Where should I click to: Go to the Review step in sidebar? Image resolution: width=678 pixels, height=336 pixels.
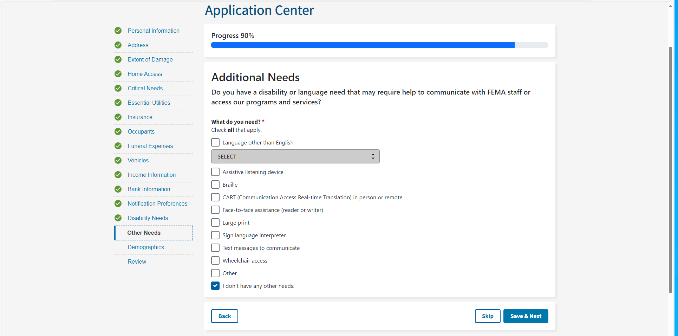point(137,261)
